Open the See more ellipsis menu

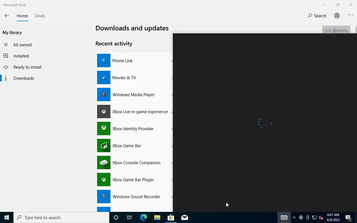[x=350, y=15]
